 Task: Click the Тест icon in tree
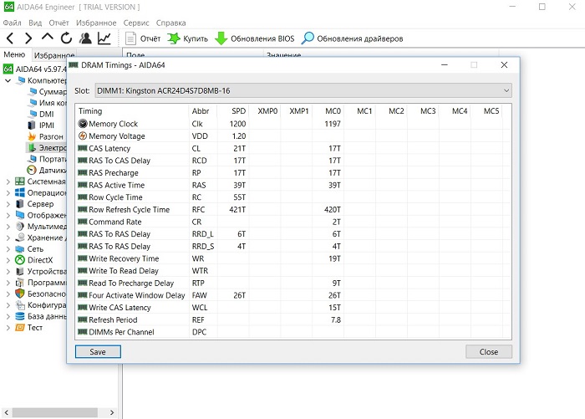20,328
